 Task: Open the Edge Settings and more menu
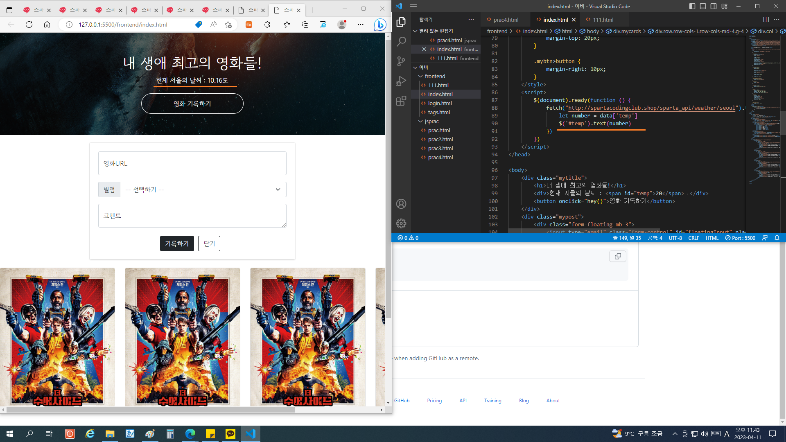pos(361,25)
